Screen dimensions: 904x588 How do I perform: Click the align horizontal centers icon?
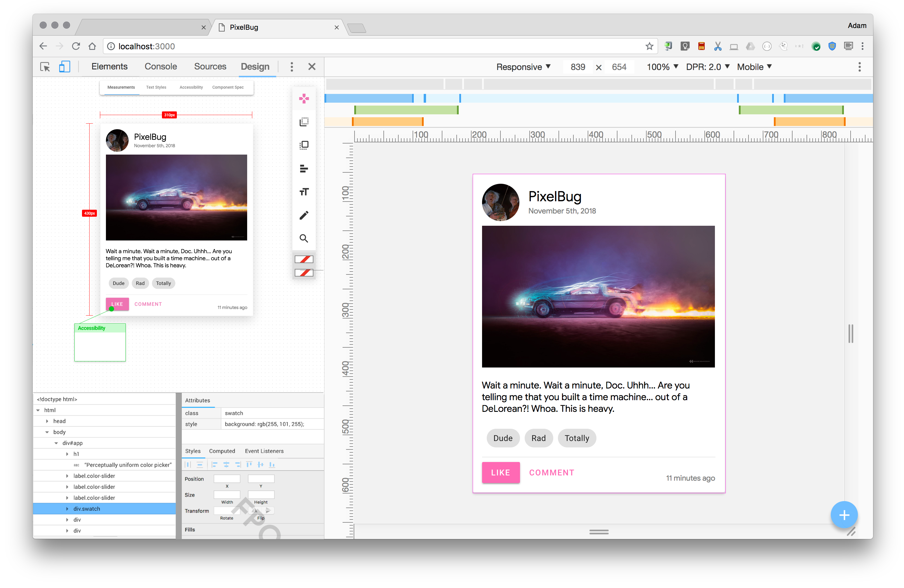point(226,465)
